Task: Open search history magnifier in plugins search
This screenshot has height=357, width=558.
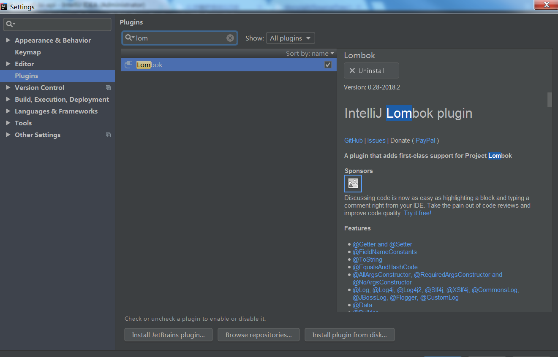Action: pyautogui.click(x=129, y=38)
